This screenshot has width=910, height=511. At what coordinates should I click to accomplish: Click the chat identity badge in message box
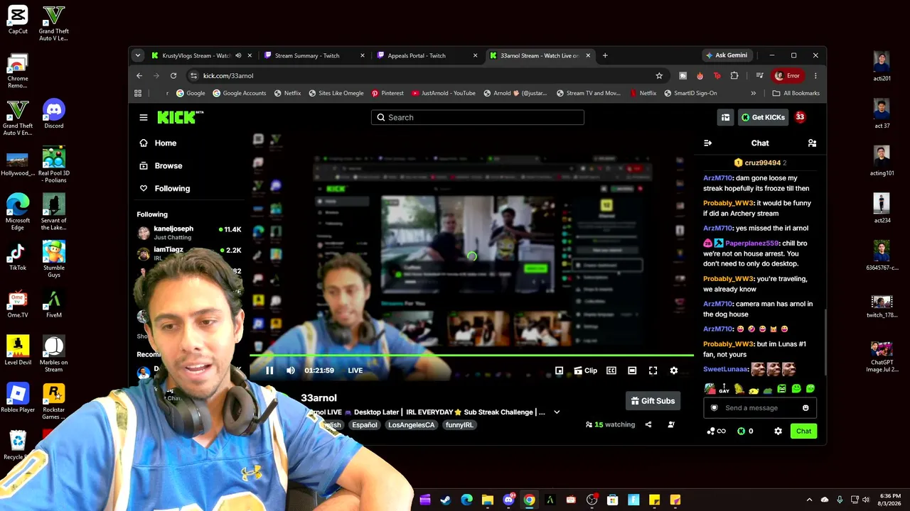click(714, 408)
